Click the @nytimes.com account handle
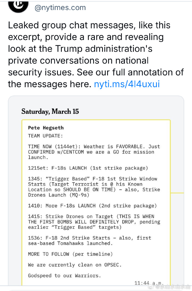Screen dimensions: 192x291 coord(60,7)
